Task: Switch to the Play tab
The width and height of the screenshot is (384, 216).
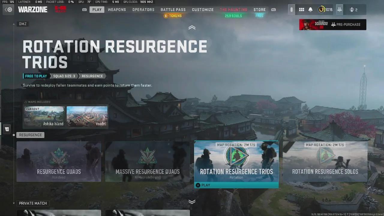Action: [x=97, y=10]
